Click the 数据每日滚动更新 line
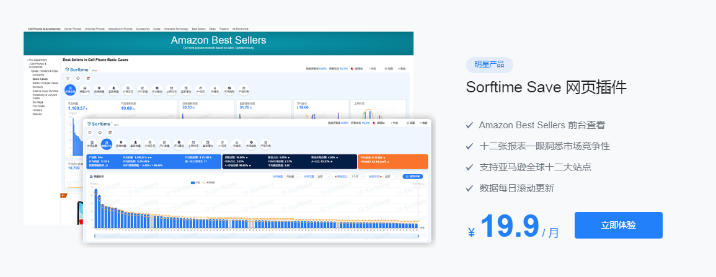 pos(516,188)
